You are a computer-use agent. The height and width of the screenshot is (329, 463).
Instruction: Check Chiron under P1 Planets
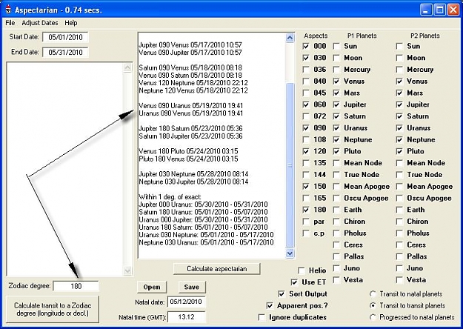tap(336, 222)
